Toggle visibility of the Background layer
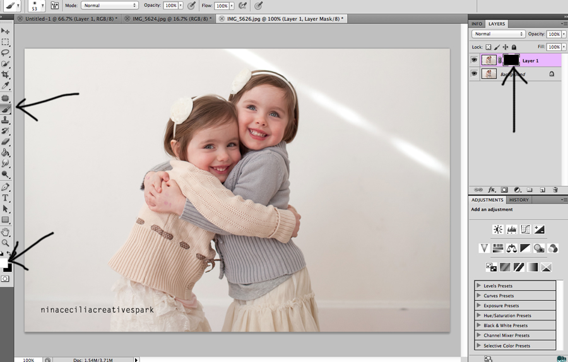Screen dimensions: 568x362 [x=475, y=74]
